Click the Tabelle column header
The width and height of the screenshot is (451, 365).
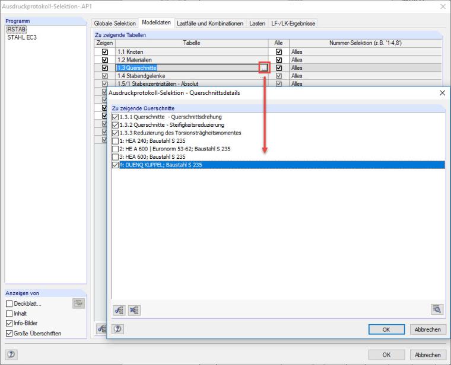click(x=192, y=43)
